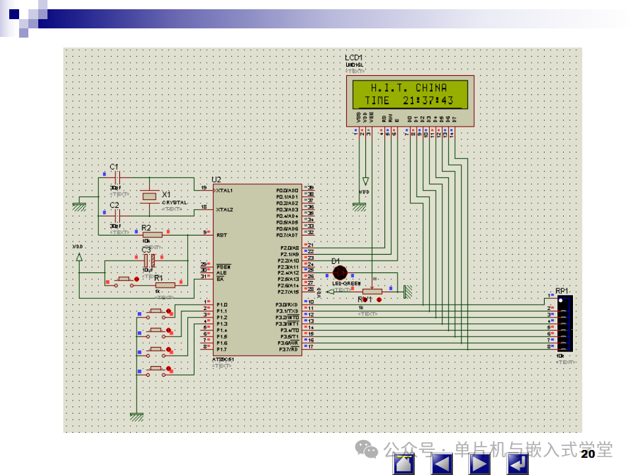Click the home slide navigation icon
Image resolution: width=633 pixels, height=475 pixels.
pyautogui.click(x=404, y=464)
